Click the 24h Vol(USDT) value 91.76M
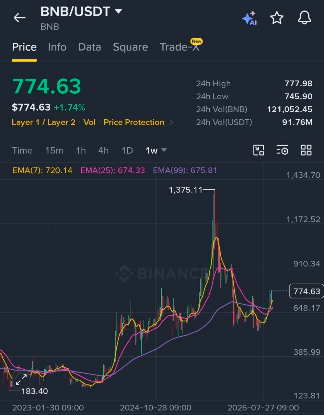The image size is (324, 415). (297, 122)
